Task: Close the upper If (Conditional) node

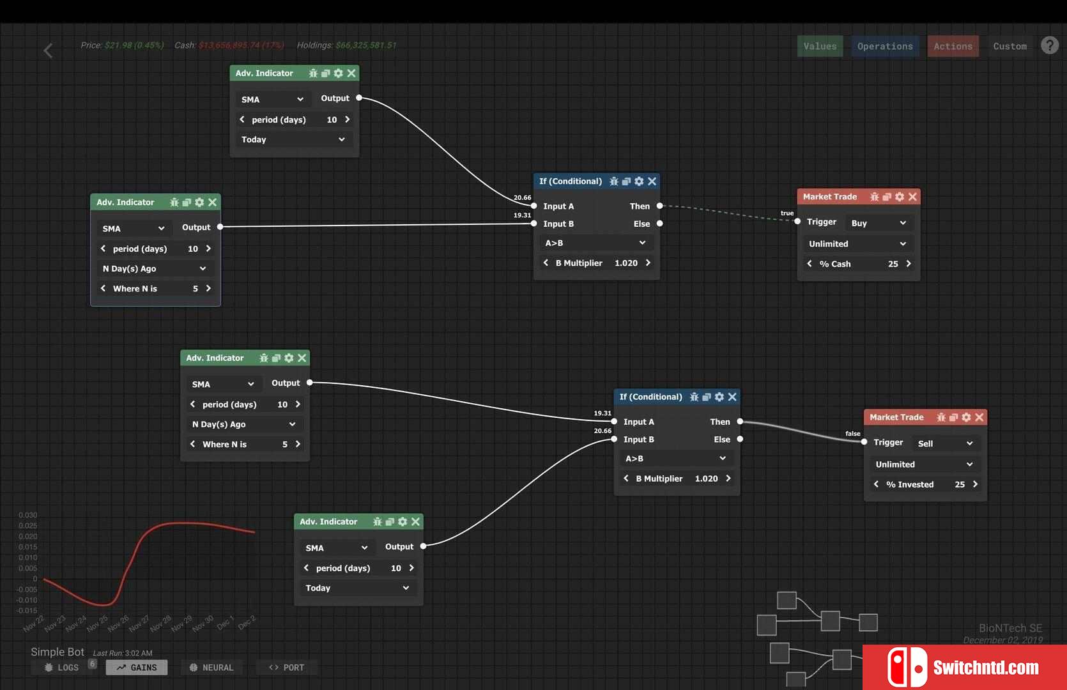Action: point(652,181)
